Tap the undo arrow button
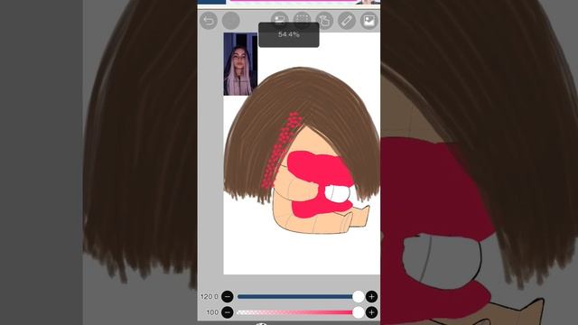 (209, 21)
